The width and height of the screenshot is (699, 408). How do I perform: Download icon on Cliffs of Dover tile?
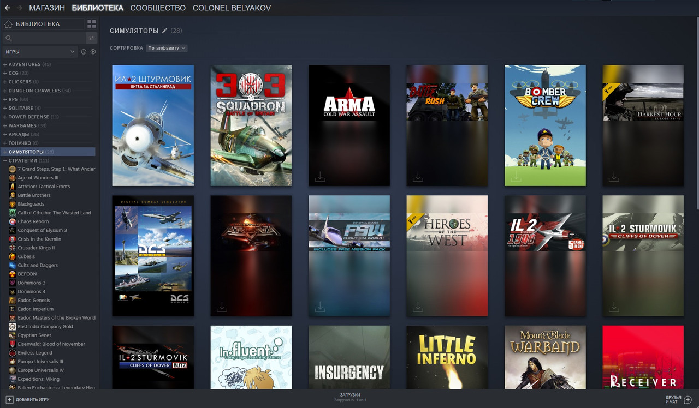[614, 308]
